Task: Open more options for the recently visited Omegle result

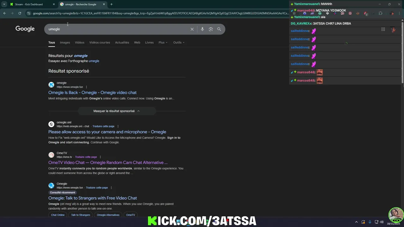Action: coord(111,188)
